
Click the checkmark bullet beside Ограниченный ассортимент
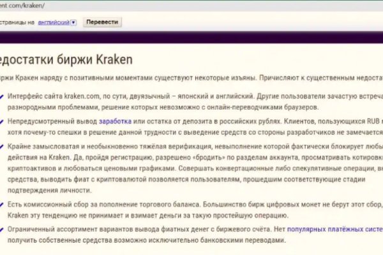(5, 229)
